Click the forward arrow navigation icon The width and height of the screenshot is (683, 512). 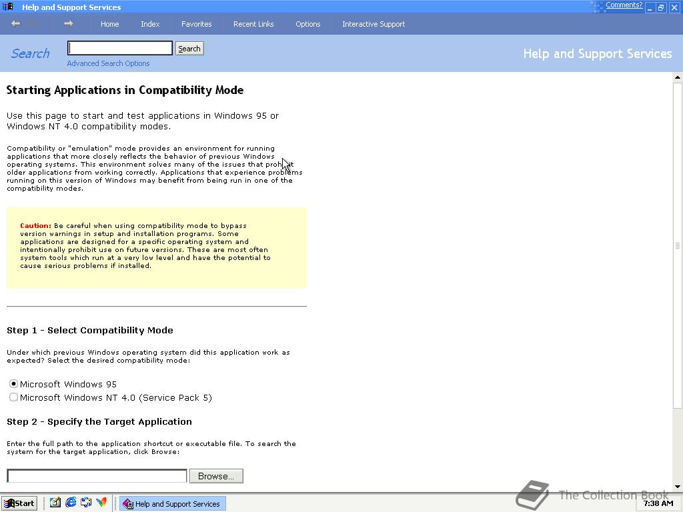[69, 23]
